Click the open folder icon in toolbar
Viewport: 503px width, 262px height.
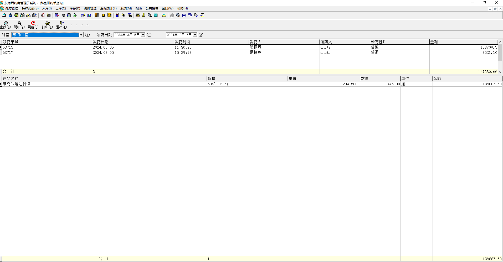point(164,15)
